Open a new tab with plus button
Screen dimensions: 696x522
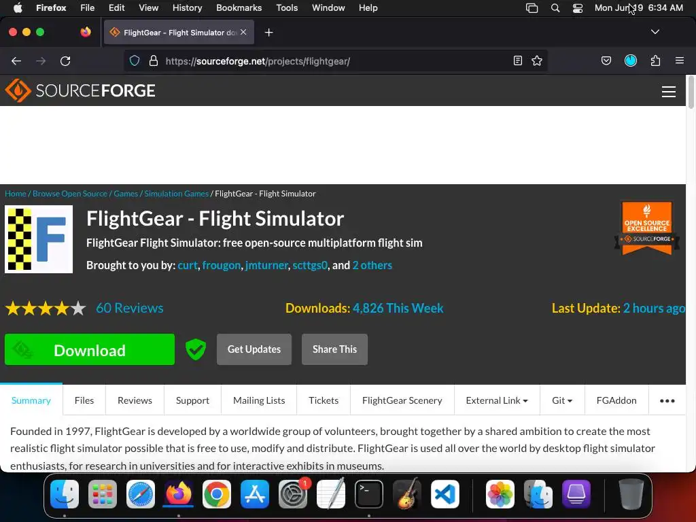(268, 33)
